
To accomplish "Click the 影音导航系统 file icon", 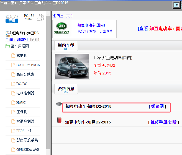I will coord(13,140).
